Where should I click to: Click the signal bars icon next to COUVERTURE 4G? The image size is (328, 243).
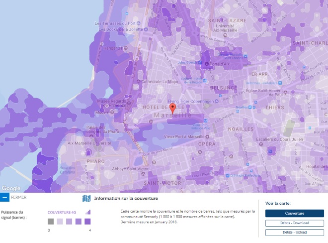88,212
